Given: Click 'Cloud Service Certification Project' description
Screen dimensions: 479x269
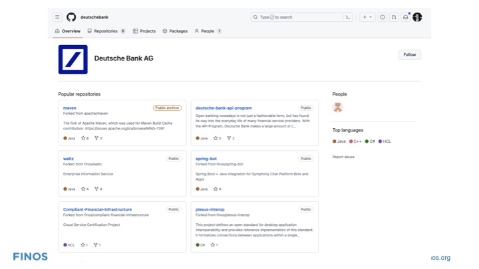Looking at the screenshot, I should 91,224.
